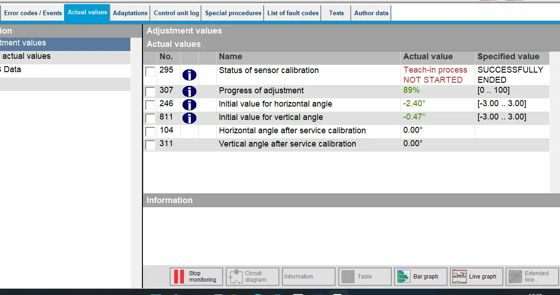Screen dimensions: 560x295
Task: Click the -0.47° actual value
Action: pyautogui.click(x=414, y=117)
